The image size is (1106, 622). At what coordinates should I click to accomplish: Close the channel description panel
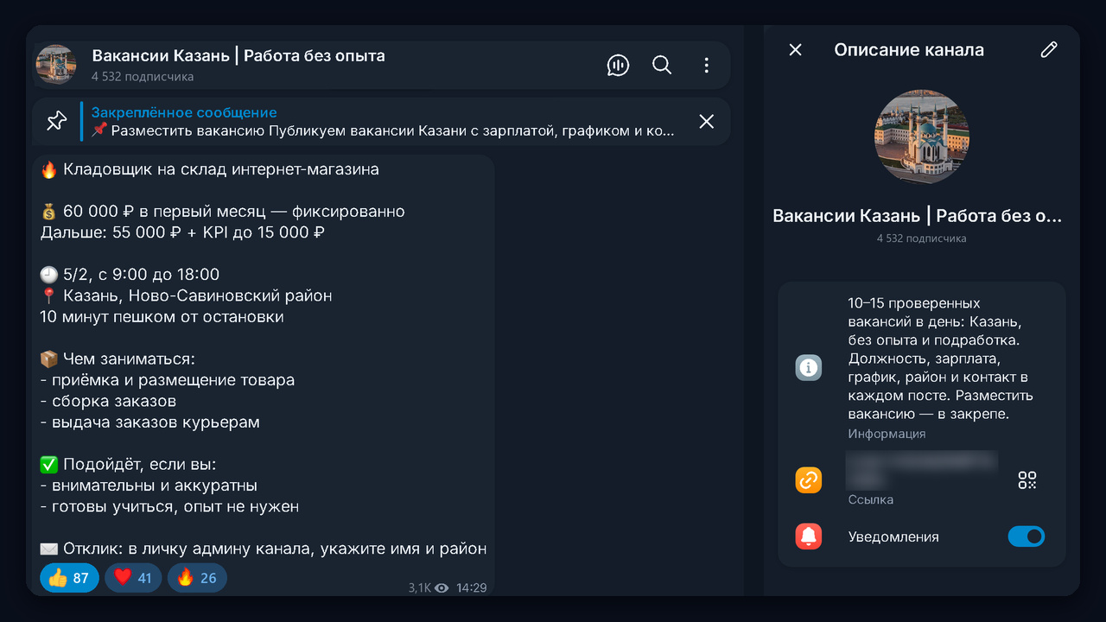coord(796,50)
